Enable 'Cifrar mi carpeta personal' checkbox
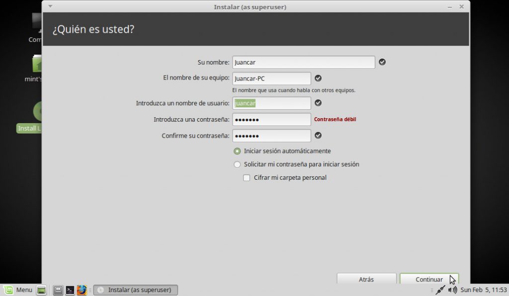 (247, 178)
